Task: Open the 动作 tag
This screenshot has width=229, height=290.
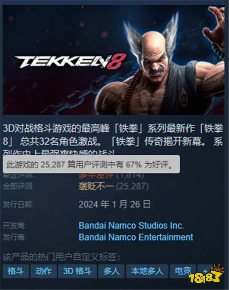Action: [44, 271]
